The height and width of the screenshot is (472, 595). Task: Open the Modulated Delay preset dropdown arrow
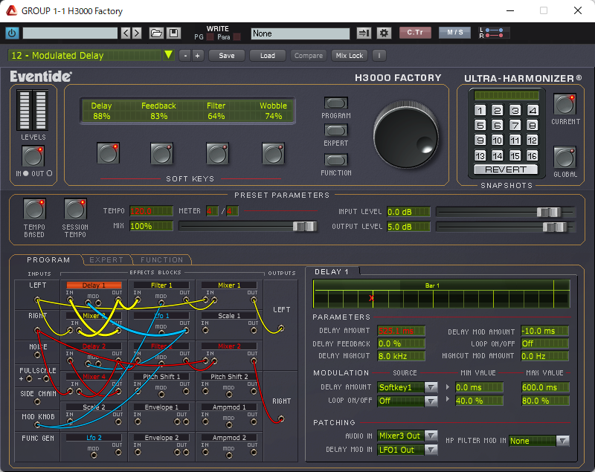click(169, 55)
